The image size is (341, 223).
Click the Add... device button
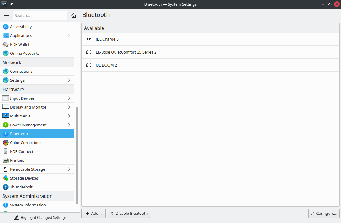pos(94,213)
